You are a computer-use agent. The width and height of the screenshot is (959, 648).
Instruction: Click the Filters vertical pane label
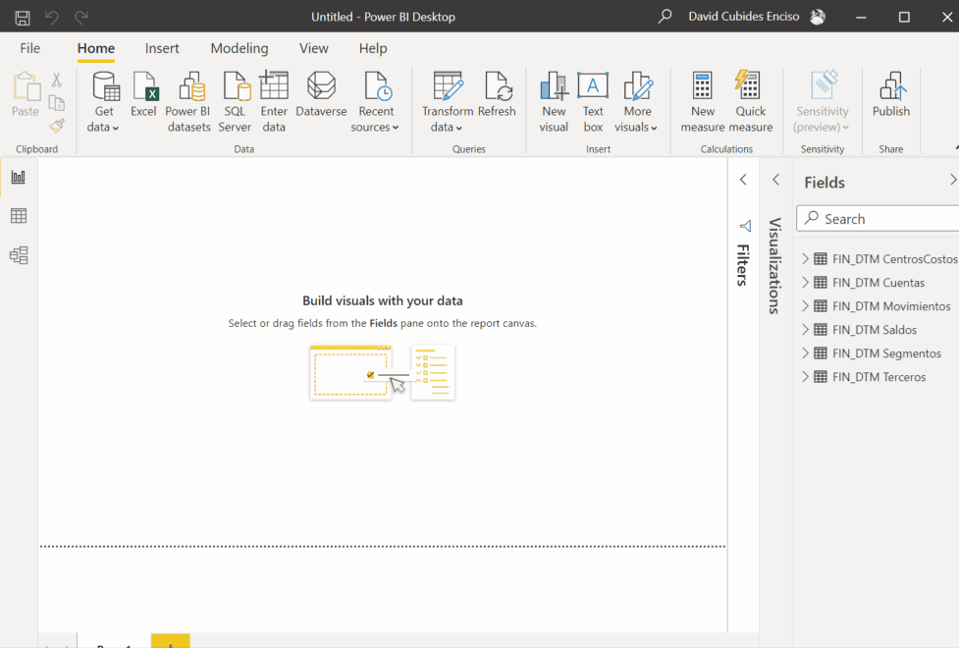click(743, 265)
